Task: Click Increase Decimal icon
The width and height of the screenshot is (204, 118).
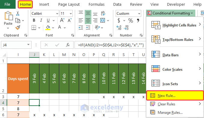Action: [119, 27]
